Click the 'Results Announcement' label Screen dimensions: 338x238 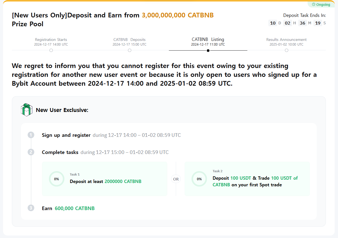coord(286,40)
